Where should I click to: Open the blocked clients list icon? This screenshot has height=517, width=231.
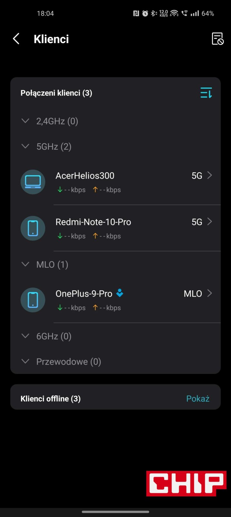pyautogui.click(x=217, y=39)
